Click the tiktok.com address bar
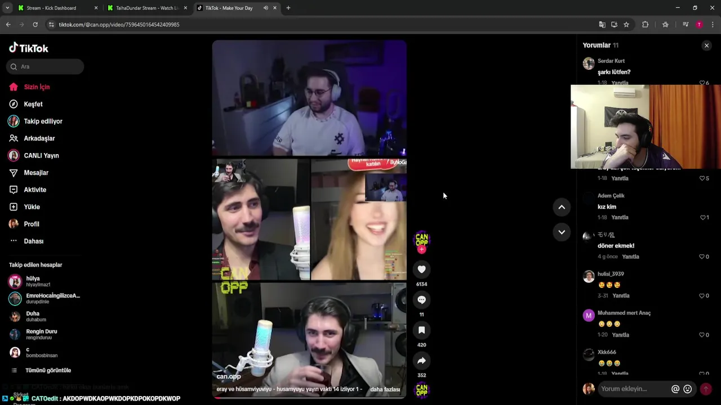 pyautogui.click(x=315, y=25)
